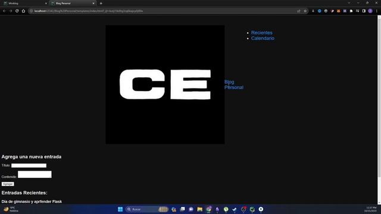
Task: Close the Blog Personal tab
Action: pyautogui.click(x=93, y=4)
